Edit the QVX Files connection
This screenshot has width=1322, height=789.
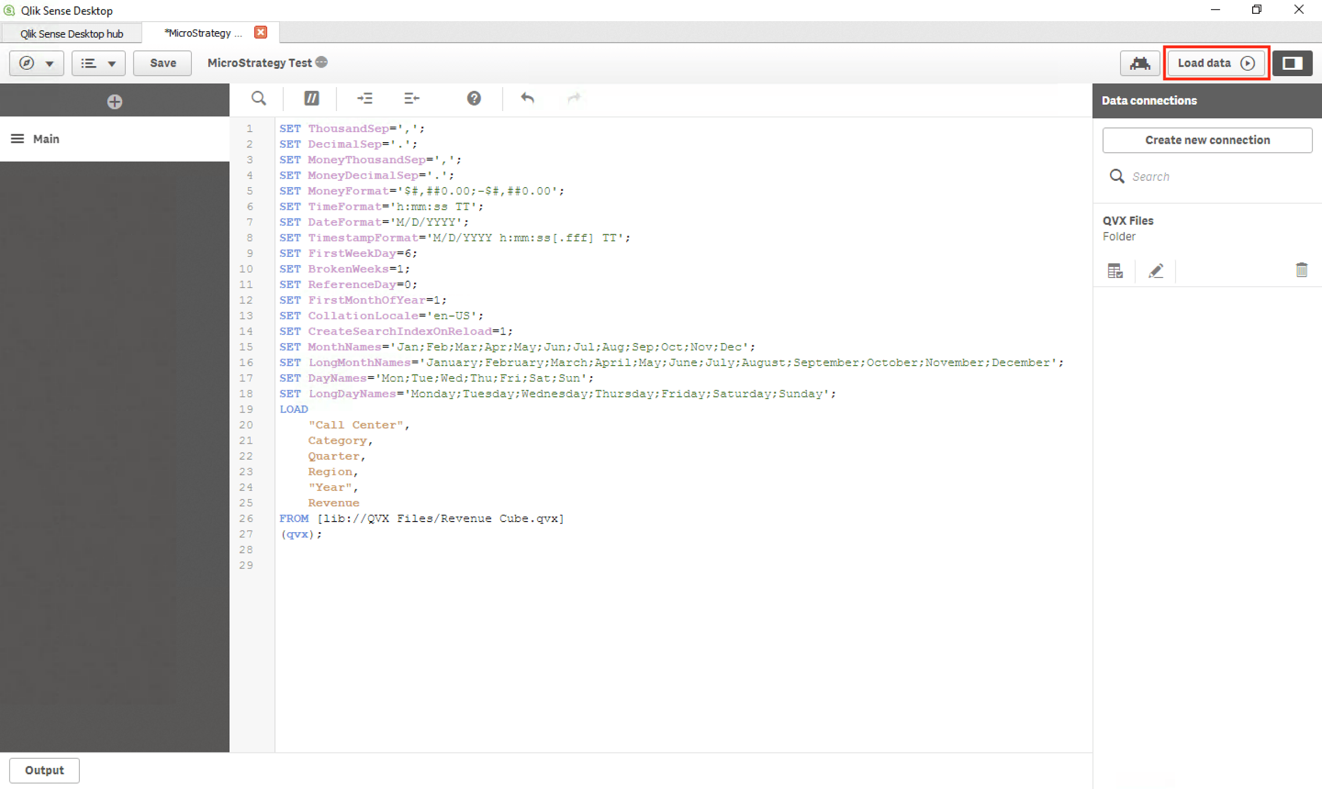(1155, 271)
